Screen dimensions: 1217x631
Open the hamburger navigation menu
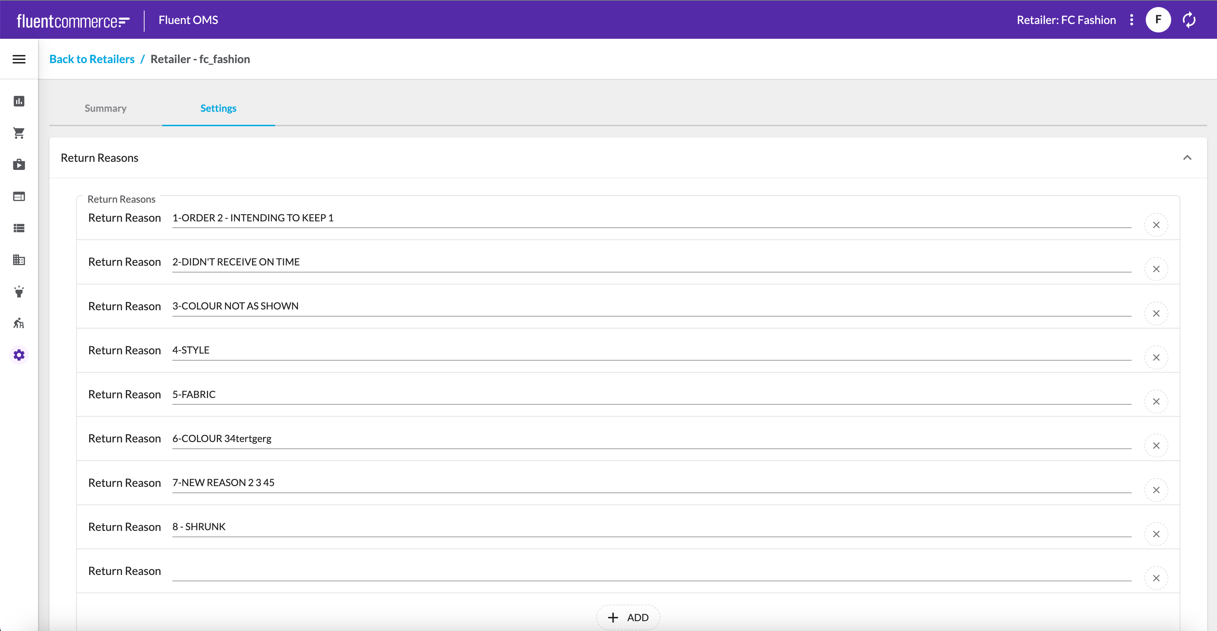click(19, 59)
